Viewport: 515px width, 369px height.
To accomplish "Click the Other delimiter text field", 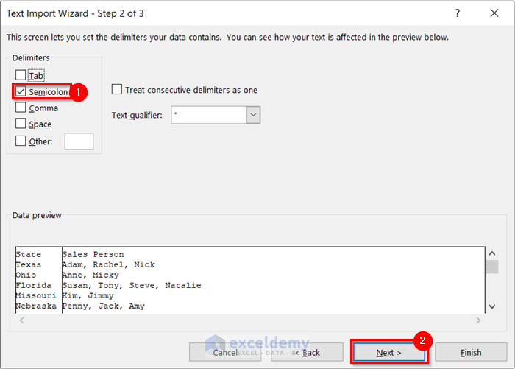I will pos(79,141).
